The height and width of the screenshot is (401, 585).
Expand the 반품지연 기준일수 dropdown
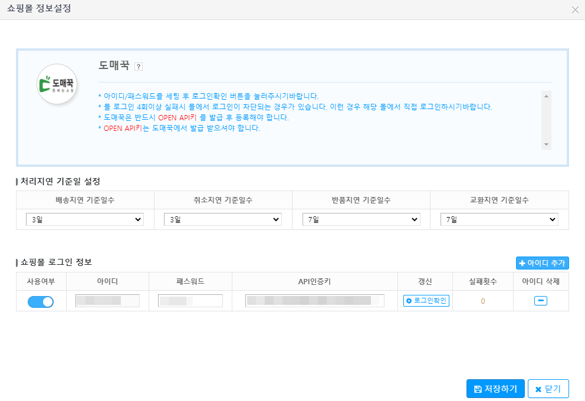(361, 219)
